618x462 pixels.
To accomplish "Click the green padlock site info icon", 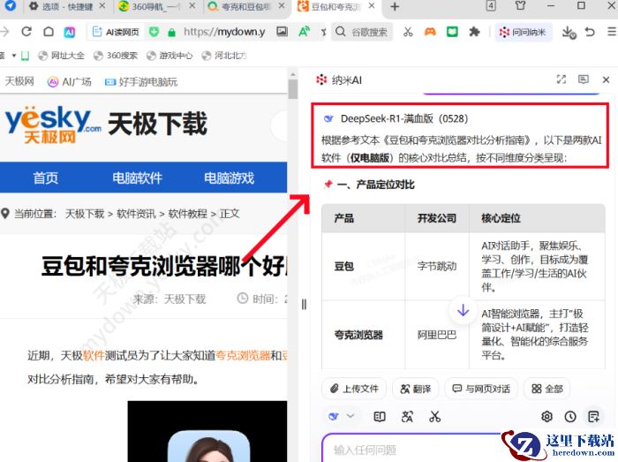I will [171, 33].
